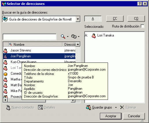
Task: Select Lori Tanaka in Seleccionado list
Action: point(105,35)
